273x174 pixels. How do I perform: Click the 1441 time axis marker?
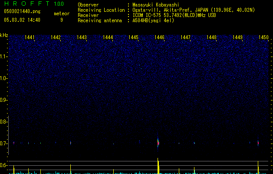(30, 37)
